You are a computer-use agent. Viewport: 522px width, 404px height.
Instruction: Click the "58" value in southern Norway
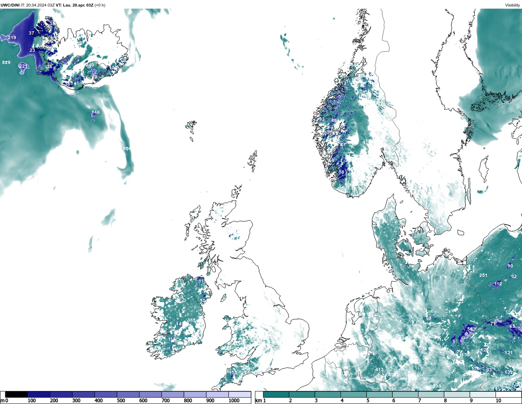point(341,172)
